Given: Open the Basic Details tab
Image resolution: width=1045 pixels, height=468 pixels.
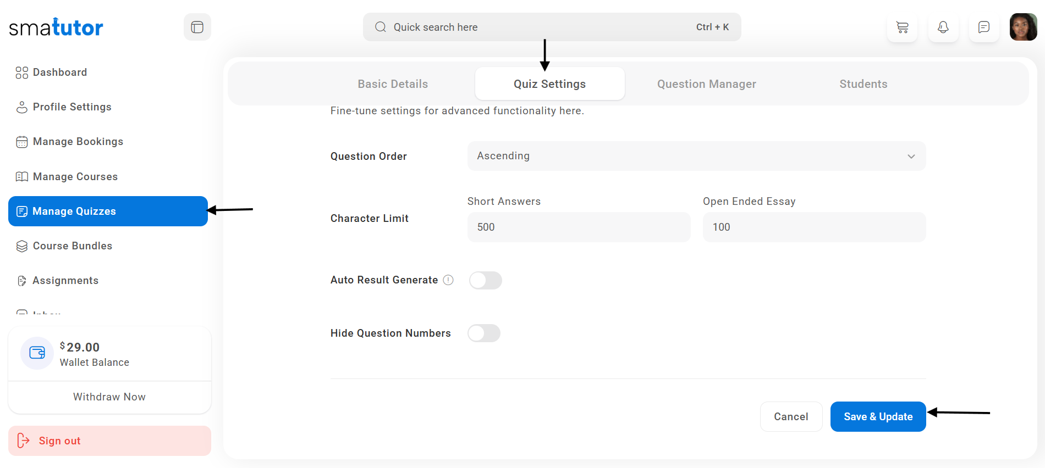Looking at the screenshot, I should click(x=393, y=84).
